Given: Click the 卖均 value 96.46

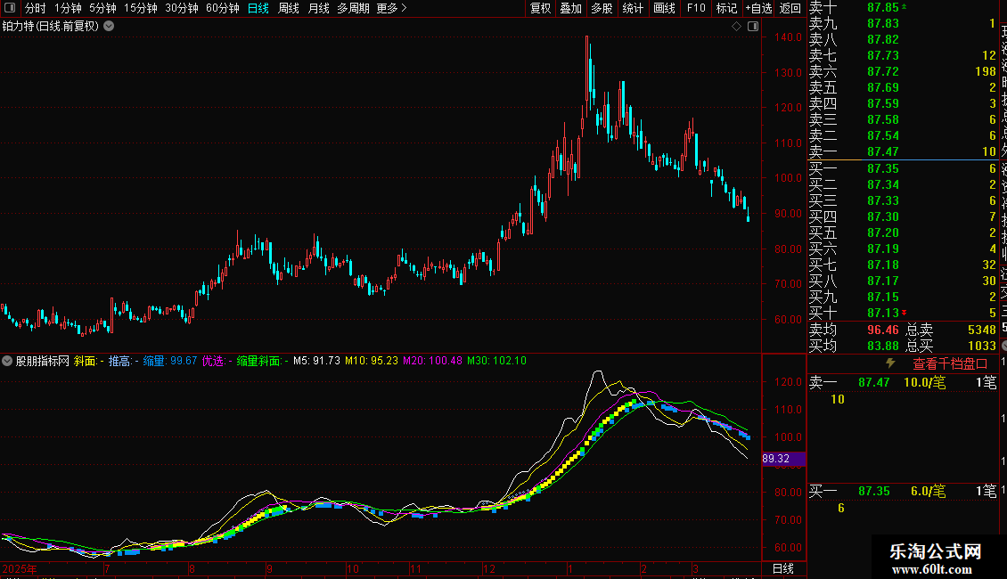Looking at the screenshot, I should click(883, 330).
